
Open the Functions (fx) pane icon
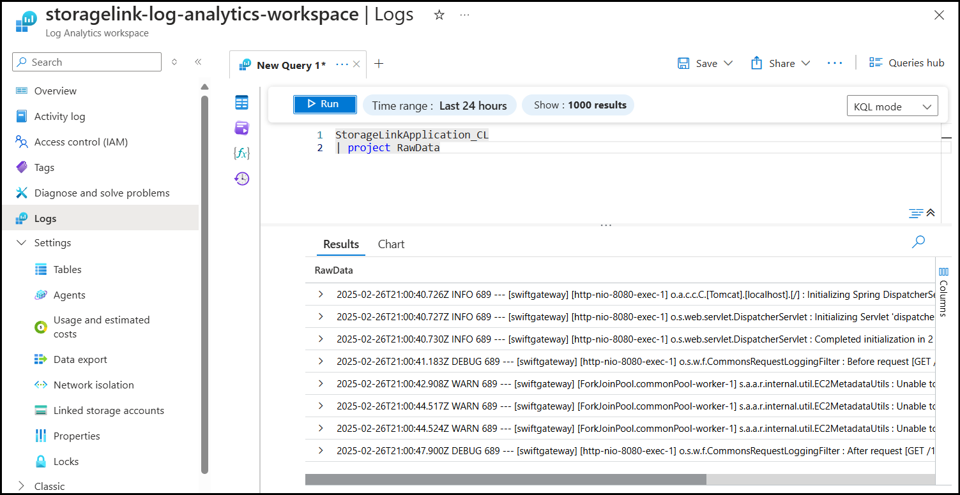241,153
